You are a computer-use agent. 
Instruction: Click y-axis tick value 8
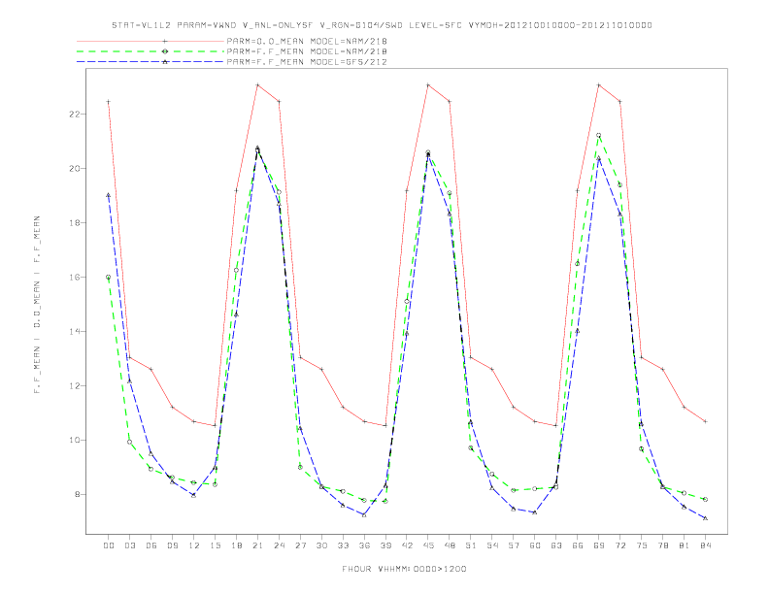pyautogui.click(x=77, y=494)
